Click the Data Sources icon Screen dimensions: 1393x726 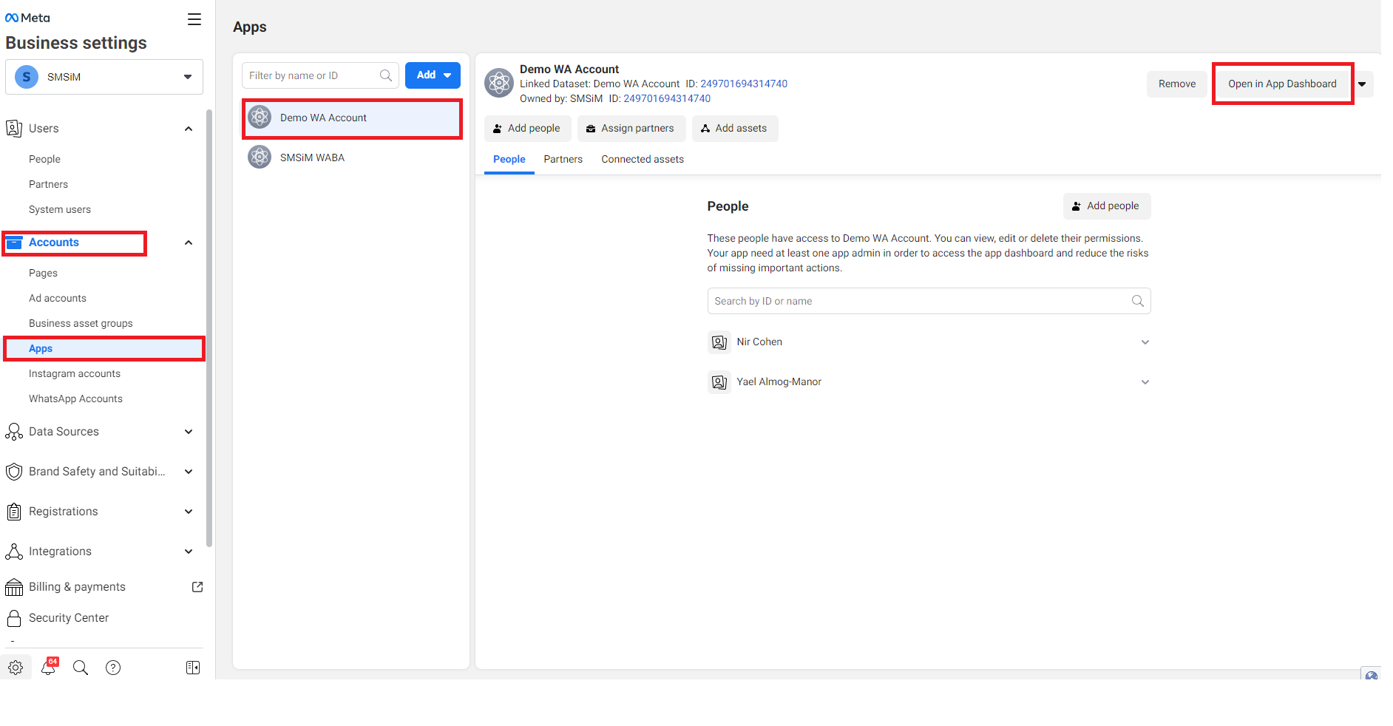14,432
